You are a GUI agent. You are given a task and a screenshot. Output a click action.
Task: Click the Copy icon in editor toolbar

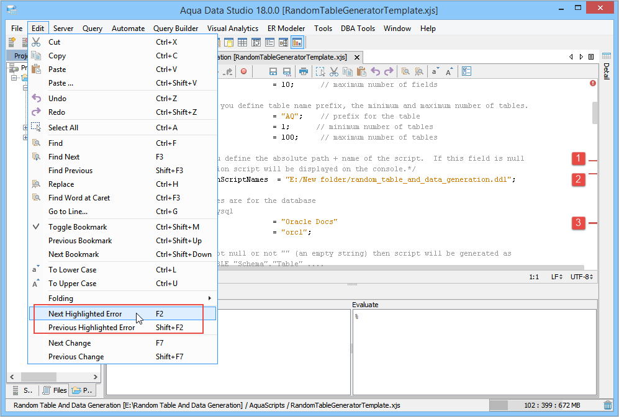pyautogui.click(x=348, y=71)
